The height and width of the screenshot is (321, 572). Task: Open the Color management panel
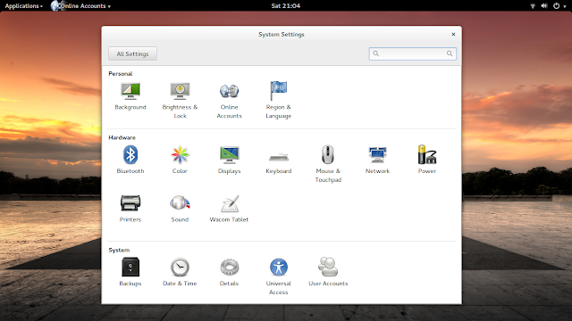click(x=180, y=160)
